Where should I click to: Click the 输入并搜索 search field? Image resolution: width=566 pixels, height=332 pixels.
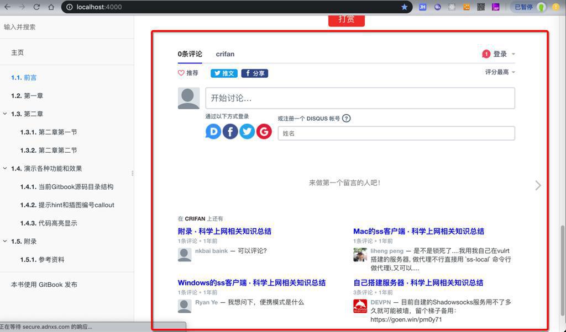[67, 27]
